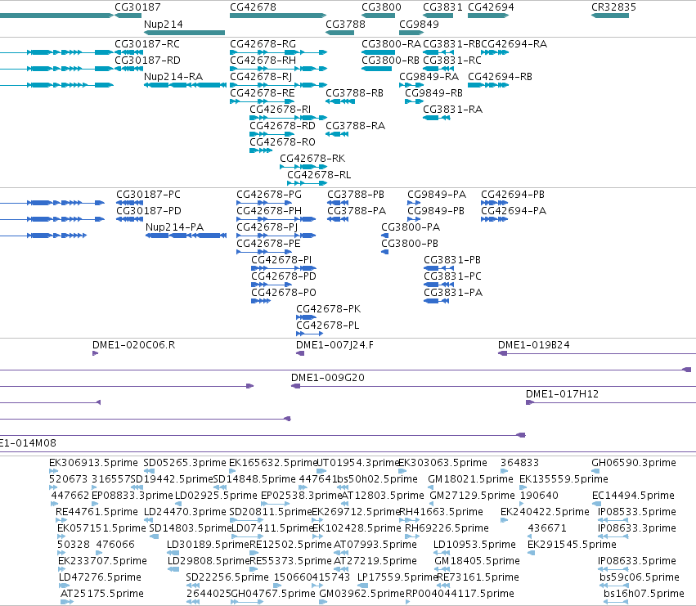Click transcript CG42678-RJ
The image size is (696, 606).
(261, 77)
